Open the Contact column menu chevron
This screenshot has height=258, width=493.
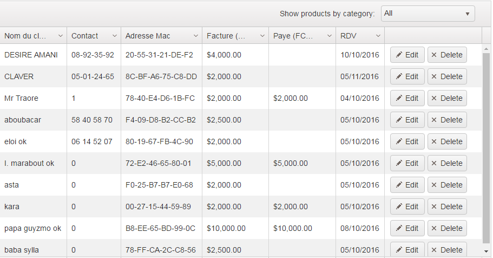click(x=114, y=36)
